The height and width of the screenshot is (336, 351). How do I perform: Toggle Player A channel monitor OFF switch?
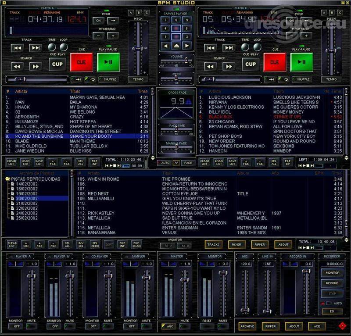[x=17, y=326]
